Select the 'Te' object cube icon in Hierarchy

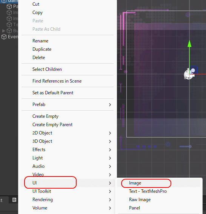[x=9, y=25]
